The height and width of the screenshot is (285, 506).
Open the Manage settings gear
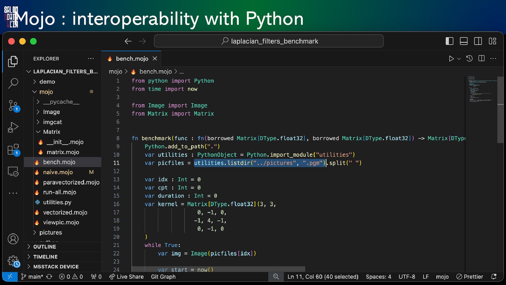tap(14, 261)
